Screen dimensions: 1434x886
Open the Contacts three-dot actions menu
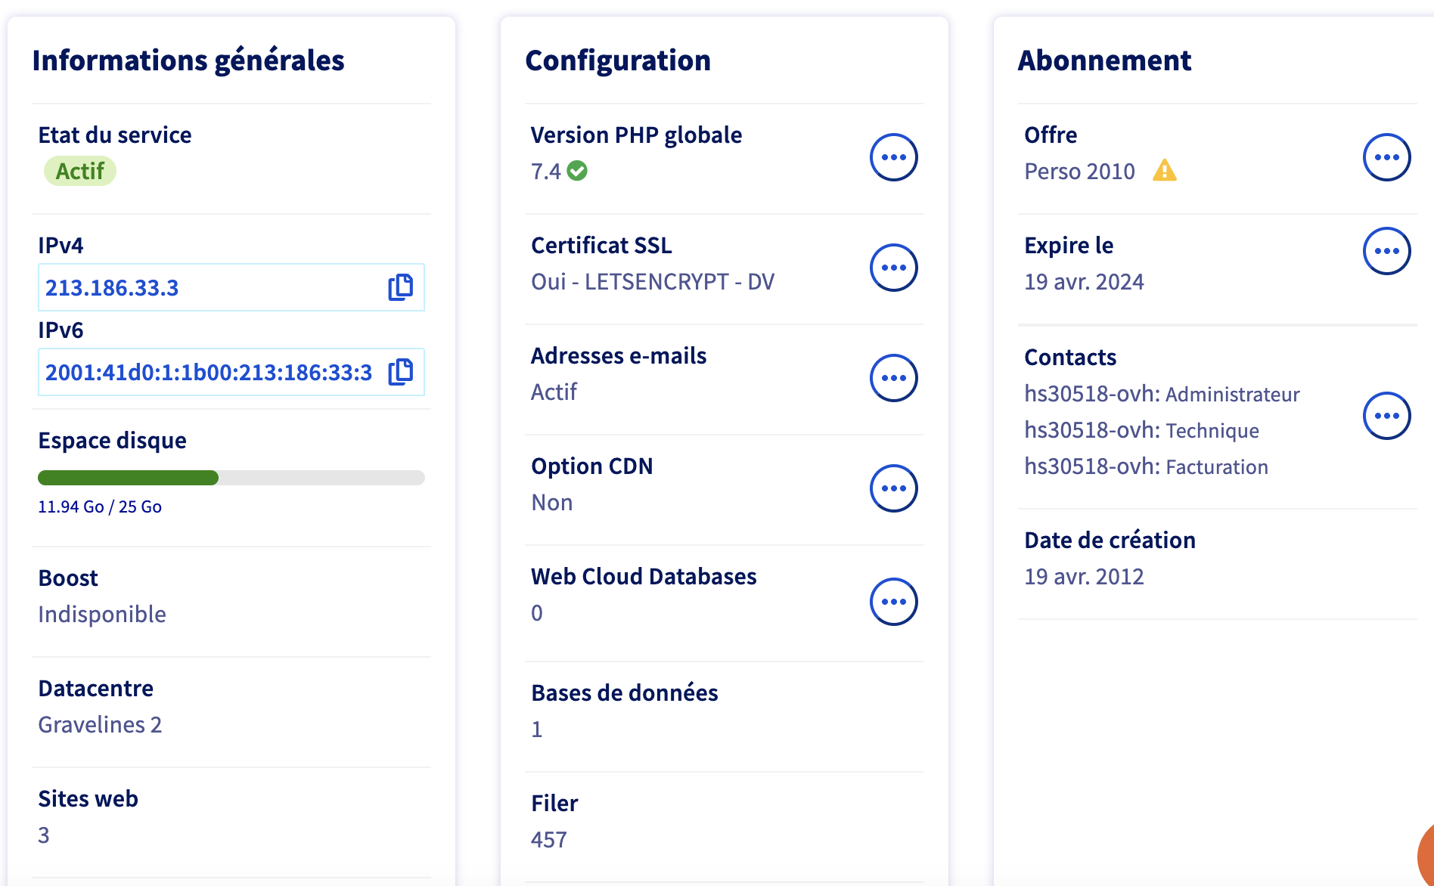1386,416
